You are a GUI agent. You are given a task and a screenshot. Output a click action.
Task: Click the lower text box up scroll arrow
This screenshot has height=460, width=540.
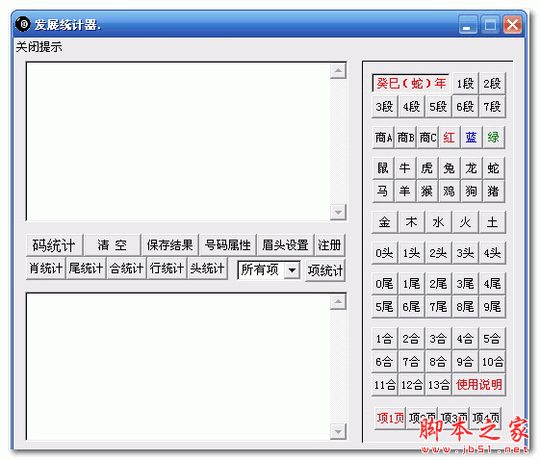pos(338,302)
